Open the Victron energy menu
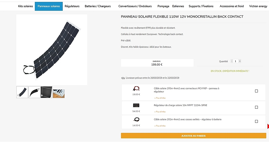Image resolution: width=269 pixels, height=147 pixels. (x=258, y=6)
